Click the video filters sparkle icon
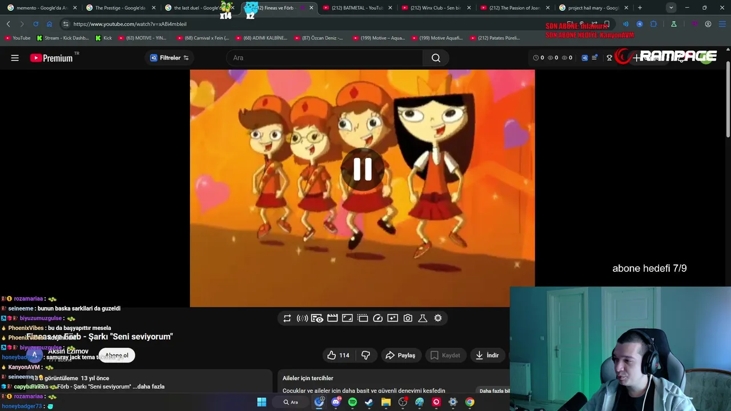 coord(392,319)
